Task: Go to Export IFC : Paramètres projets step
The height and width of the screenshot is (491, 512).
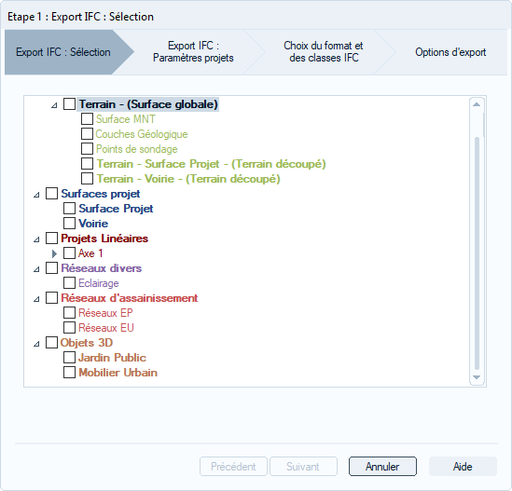Action: 193,52
